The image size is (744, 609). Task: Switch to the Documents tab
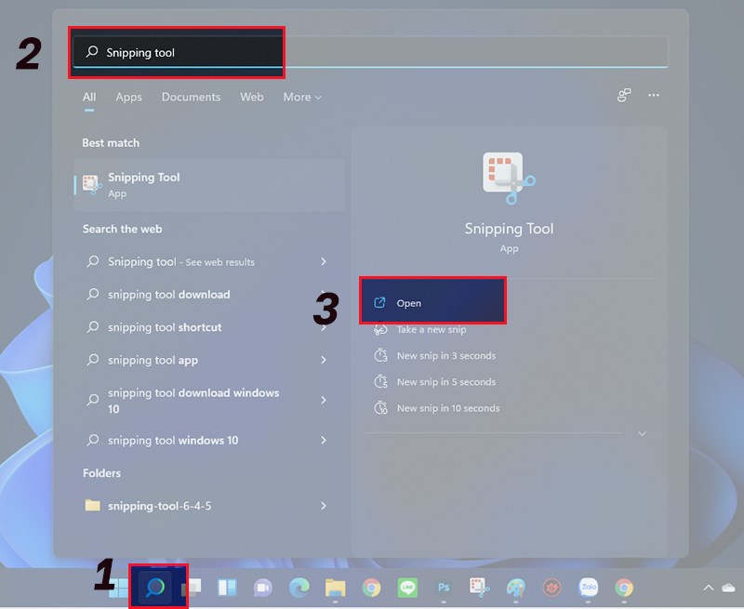(191, 98)
